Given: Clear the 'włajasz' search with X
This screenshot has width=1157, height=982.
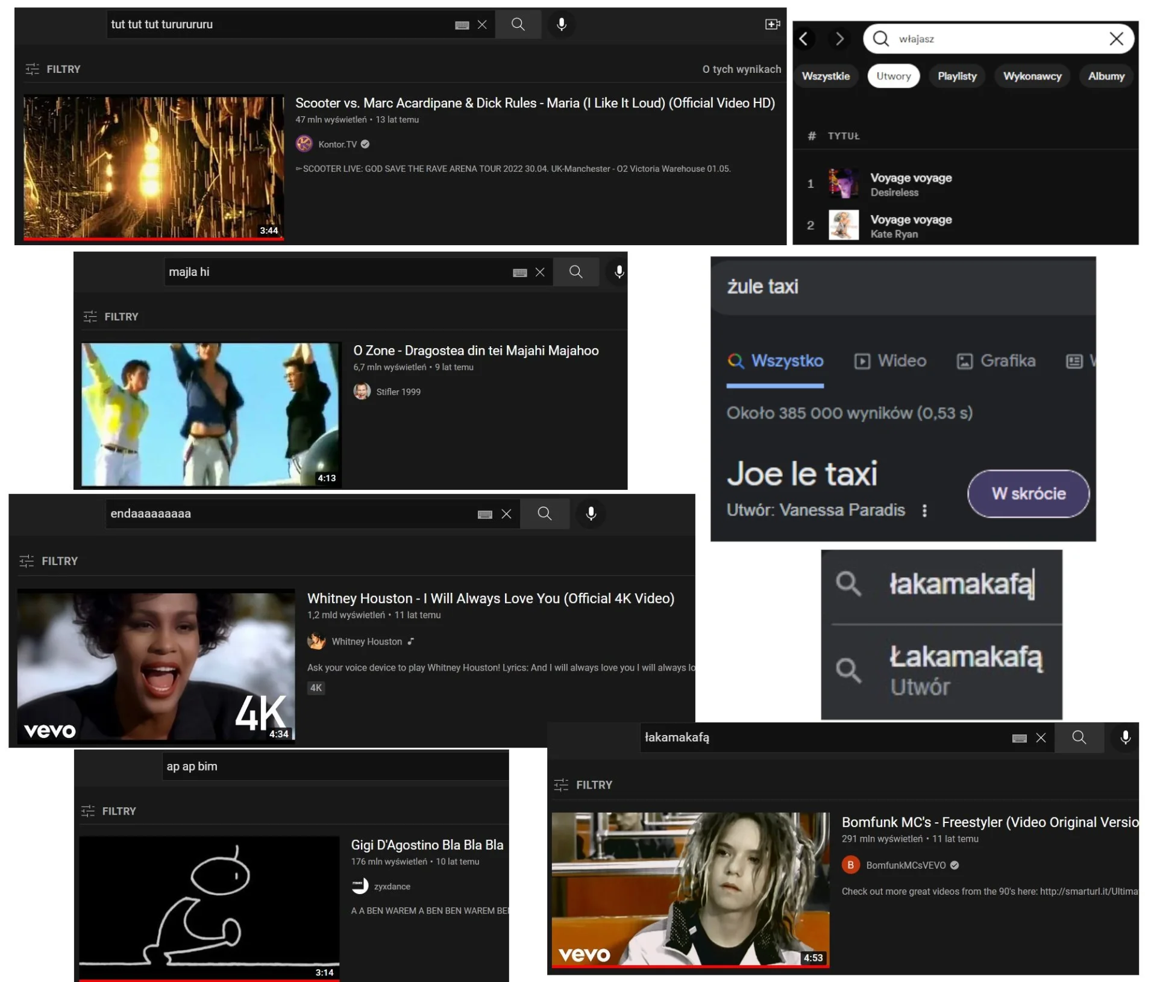Looking at the screenshot, I should point(1116,39).
